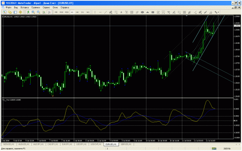This screenshot has height=151, width=242.
Task: Click the EURUSD,H1 price header in chart corner
Action: (x=19, y=16)
